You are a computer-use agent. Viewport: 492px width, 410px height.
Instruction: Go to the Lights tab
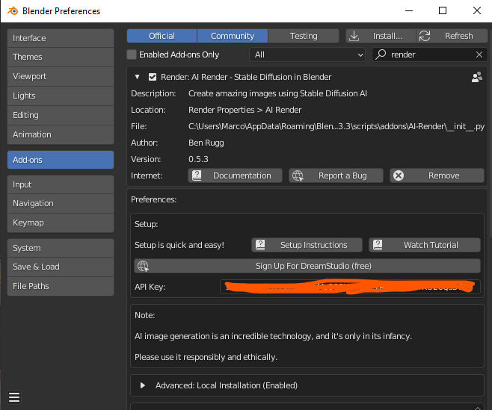click(61, 96)
